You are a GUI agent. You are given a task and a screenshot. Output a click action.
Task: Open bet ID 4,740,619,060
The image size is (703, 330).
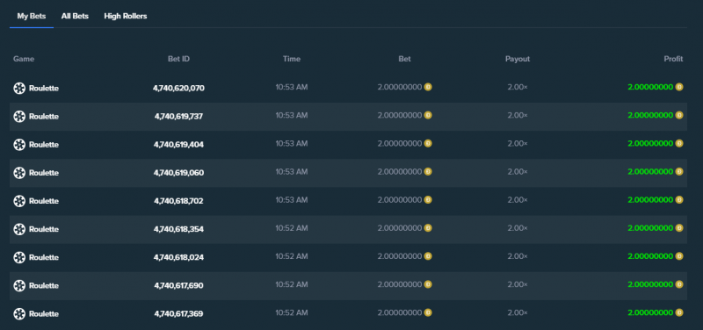pos(178,173)
